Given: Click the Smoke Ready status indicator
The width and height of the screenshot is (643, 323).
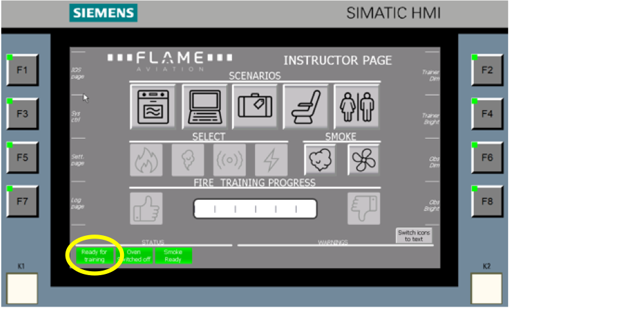Looking at the screenshot, I should pyautogui.click(x=173, y=256).
